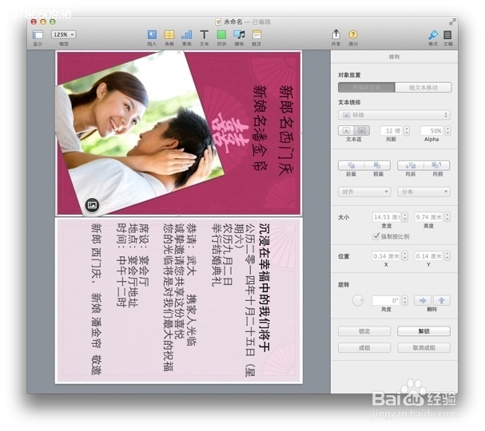Toggle Constrain proportions (强制按比例) checkbox

coord(376,236)
